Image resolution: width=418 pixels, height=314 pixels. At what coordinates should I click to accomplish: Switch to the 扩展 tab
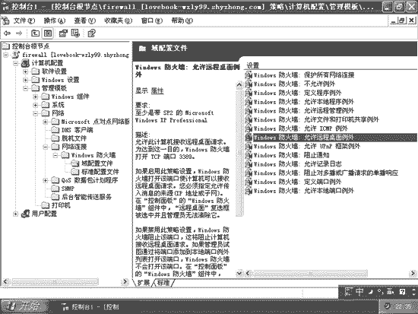point(144,283)
